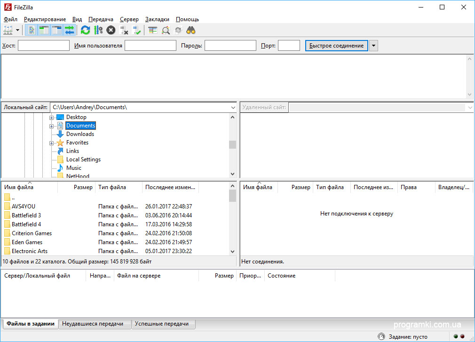Select the AVS4YOU folder row
Screen dimensions: 475x342
click(x=115, y=207)
